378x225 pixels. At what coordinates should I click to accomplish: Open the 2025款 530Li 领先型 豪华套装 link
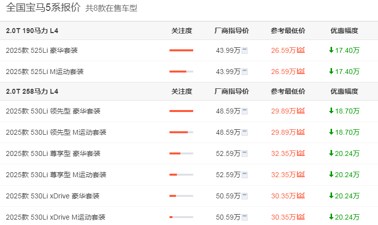(x=53, y=111)
